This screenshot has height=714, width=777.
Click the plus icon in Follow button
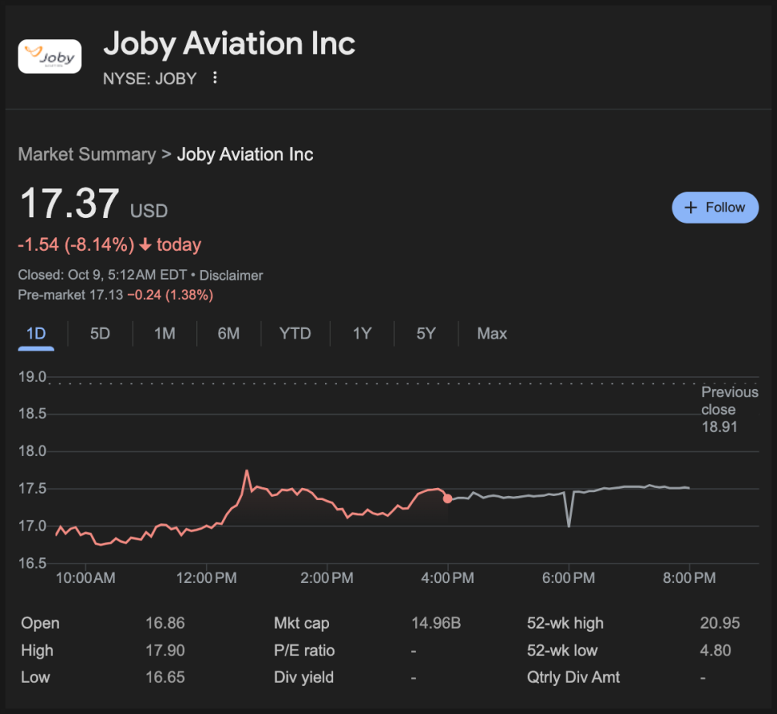pyautogui.click(x=690, y=207)
